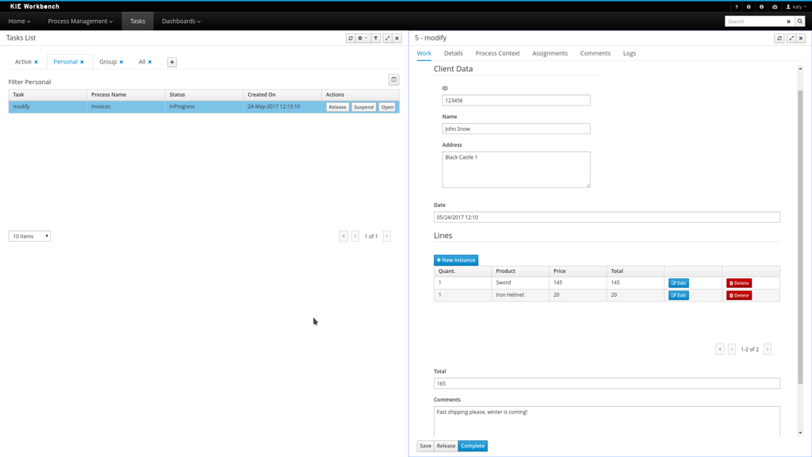Viewport: 812px width, 457px height.
Task: Open the Group tasks tab
Action: coord(108,62)
